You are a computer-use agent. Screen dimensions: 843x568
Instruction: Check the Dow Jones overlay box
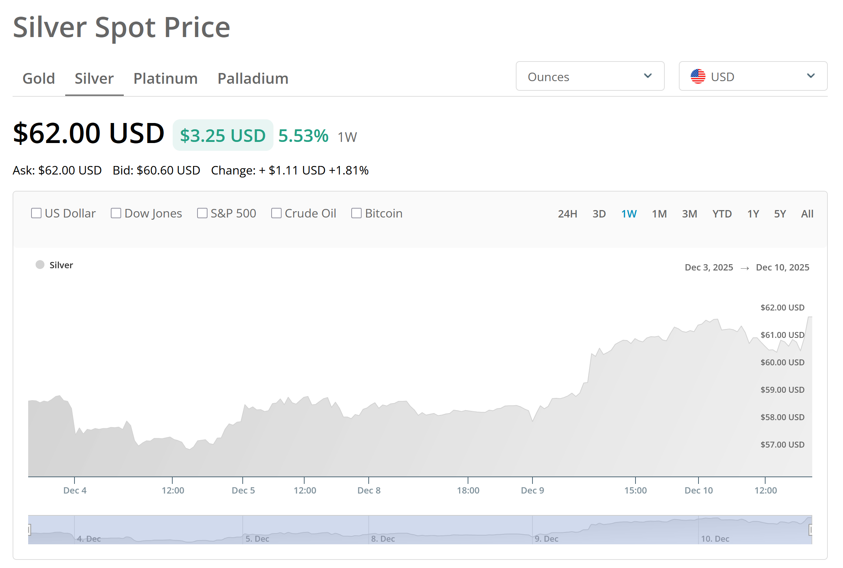[116, 213]
